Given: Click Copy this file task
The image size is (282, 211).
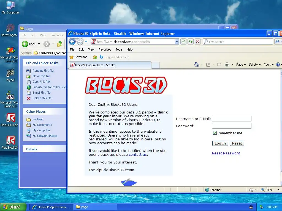Looking at the screenshot, I should pyautogui.click(x=41, y=82).
